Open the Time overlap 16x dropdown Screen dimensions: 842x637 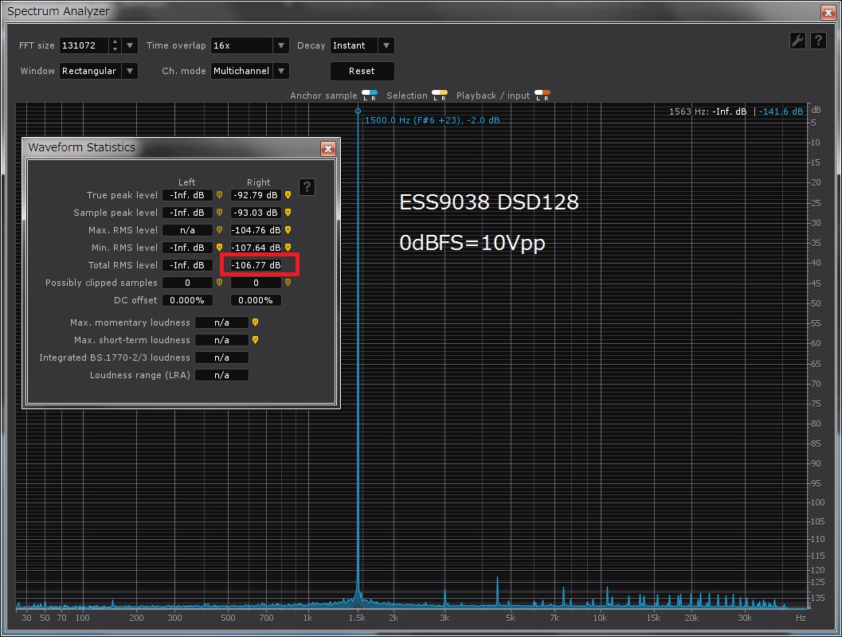click(249, 45)
